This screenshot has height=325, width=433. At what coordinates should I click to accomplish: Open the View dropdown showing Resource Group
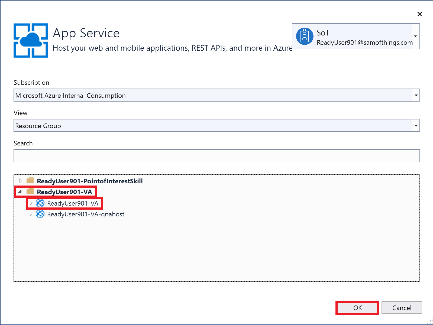(x=217, y=125)
